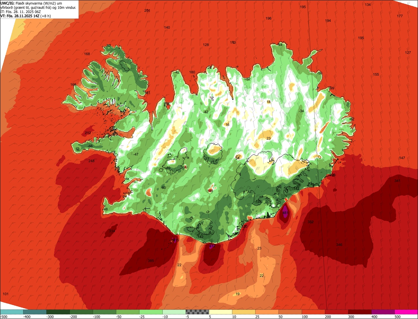Pick the -10 to -5 pale green swatch

[x=174, y=312]
